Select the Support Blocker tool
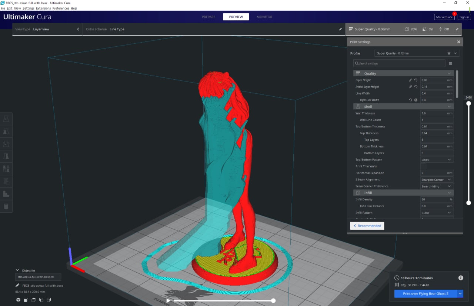474x306 pixels. click(6, 182)
